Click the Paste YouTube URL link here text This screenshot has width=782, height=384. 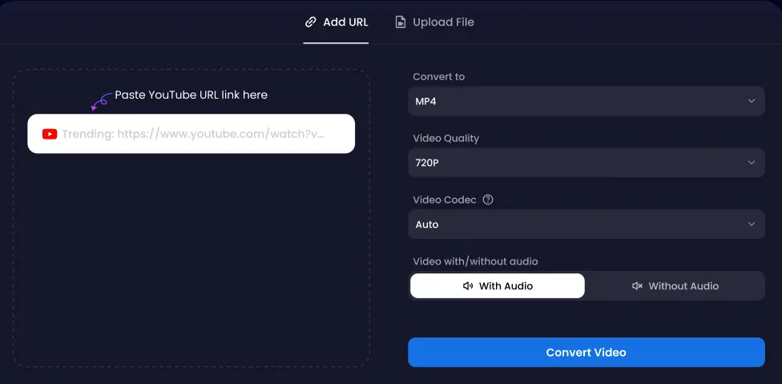tap(191, 95)
